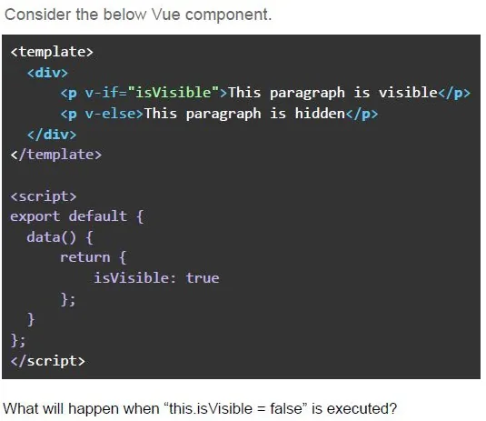Viewport: 486px width, 421px height.
Task: Click the 'true' value in the data object
Action: [203, 278]
